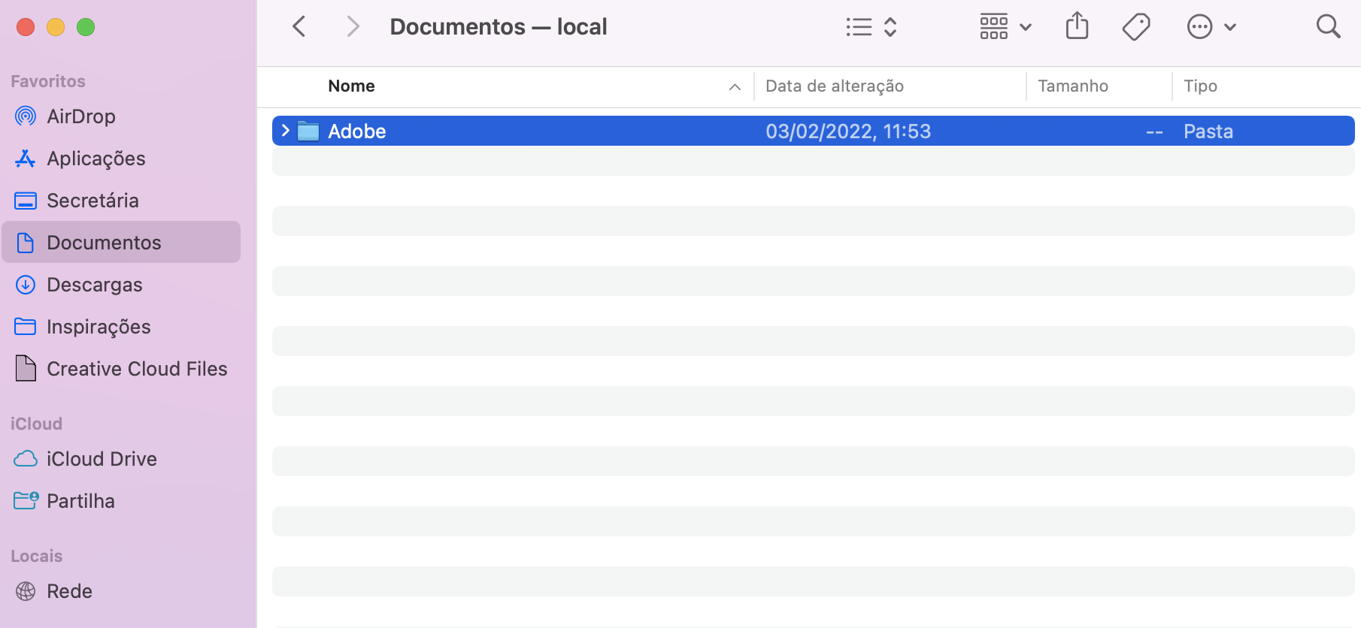Screen dimensions: 1361x628
Task: Open the group-by grid dropdown
Action: [1005, 27]
